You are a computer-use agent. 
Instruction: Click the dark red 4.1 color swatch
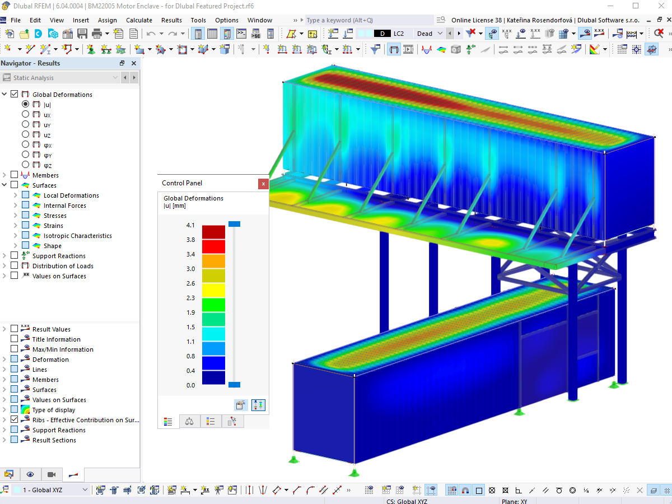(x=213, y=232)
